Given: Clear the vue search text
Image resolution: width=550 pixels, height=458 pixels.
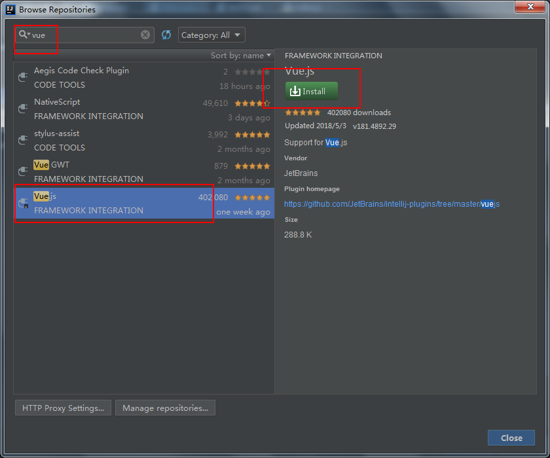Looking at the screenshot, I should [x=145, y=35].
